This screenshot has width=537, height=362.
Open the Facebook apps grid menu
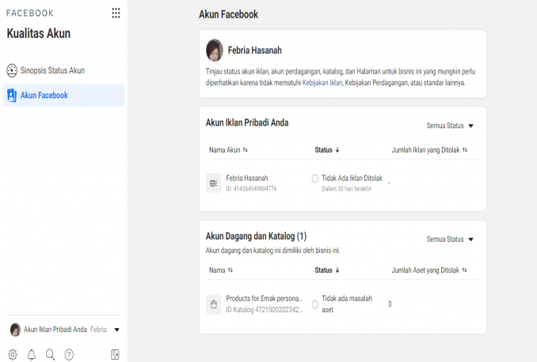(x=116, y=13)
